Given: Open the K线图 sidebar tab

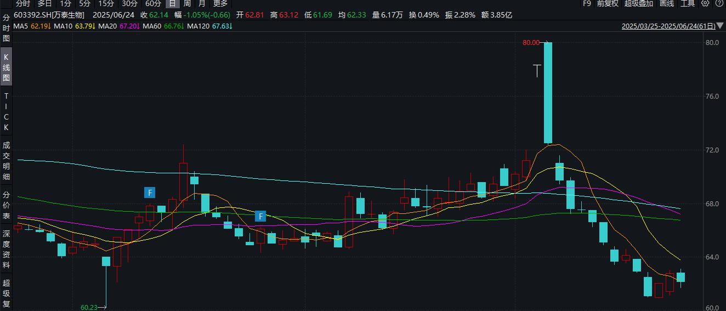Looking at the screenshot, I should [x=7, y=67].
